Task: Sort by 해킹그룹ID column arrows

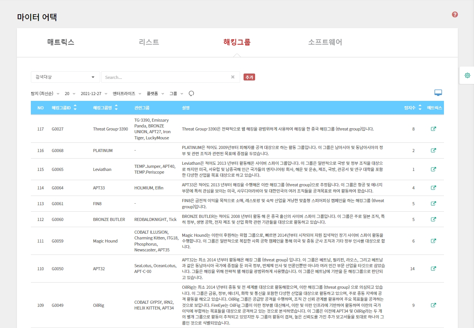Action: 75,108
